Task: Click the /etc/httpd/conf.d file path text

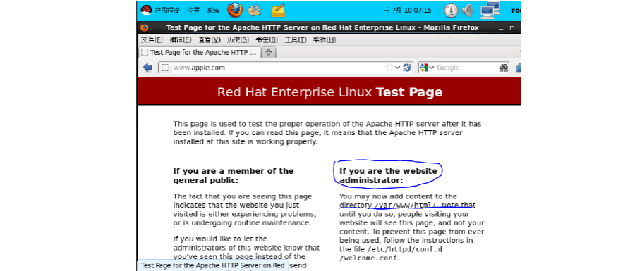Action: pos(406,249)
